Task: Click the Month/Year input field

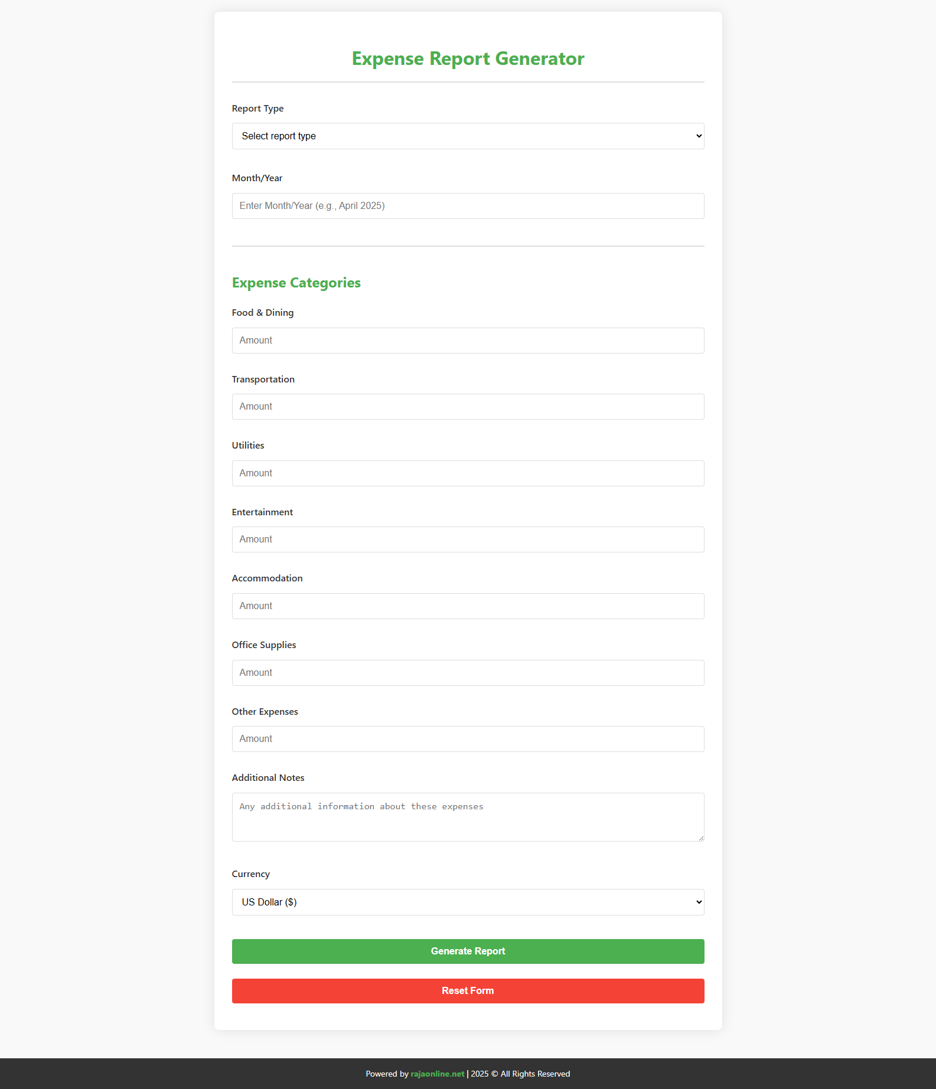Action: click(467, 206)
